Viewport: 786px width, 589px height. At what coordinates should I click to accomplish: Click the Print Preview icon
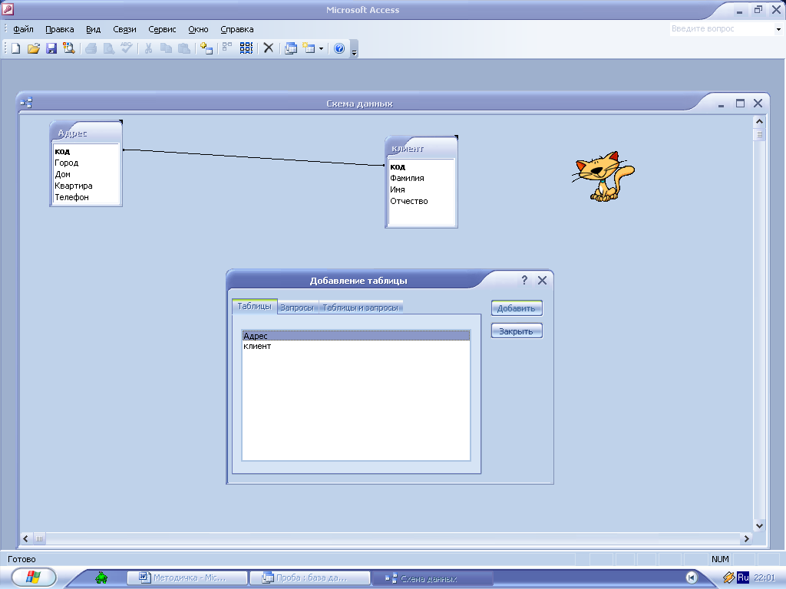[108, 48]
